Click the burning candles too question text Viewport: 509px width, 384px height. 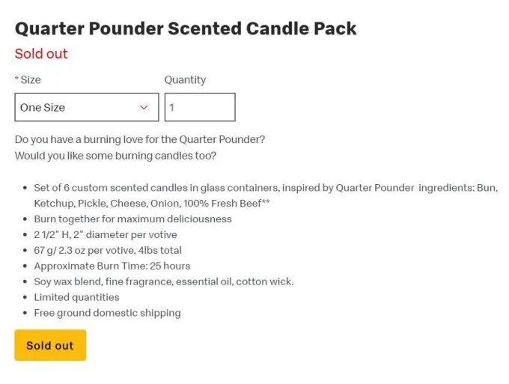coord(115,156)
